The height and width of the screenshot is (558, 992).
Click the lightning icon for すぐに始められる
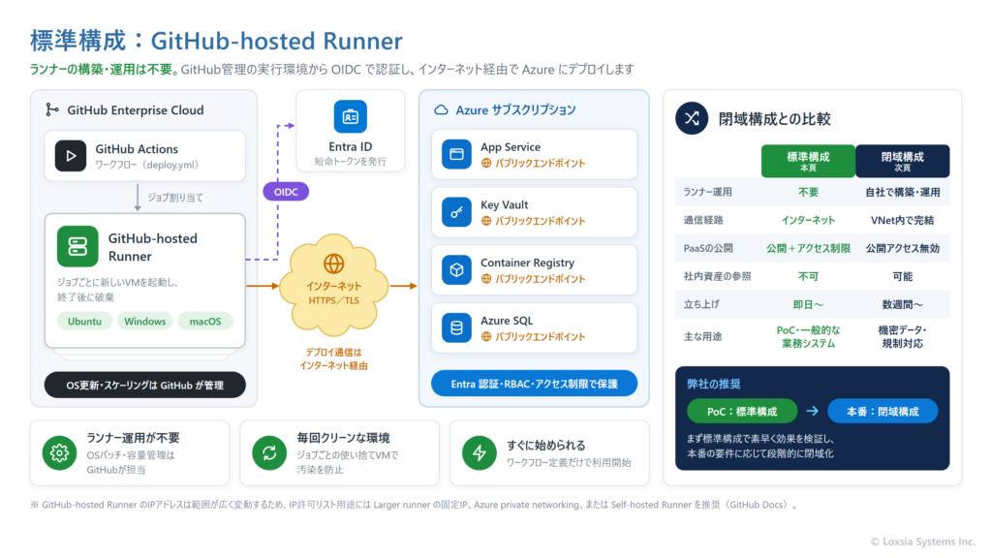pos(479,453)
